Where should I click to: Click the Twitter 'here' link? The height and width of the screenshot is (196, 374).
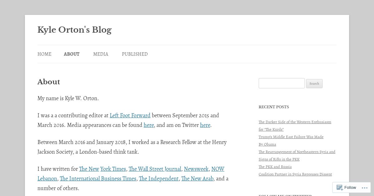point(205,125)
